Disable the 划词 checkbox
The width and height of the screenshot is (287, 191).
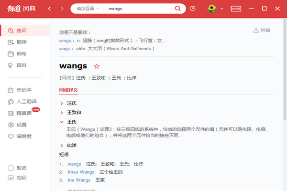[x=11, y=178]
